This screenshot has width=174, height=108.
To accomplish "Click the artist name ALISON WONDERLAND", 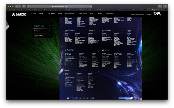I will (107, 19).
